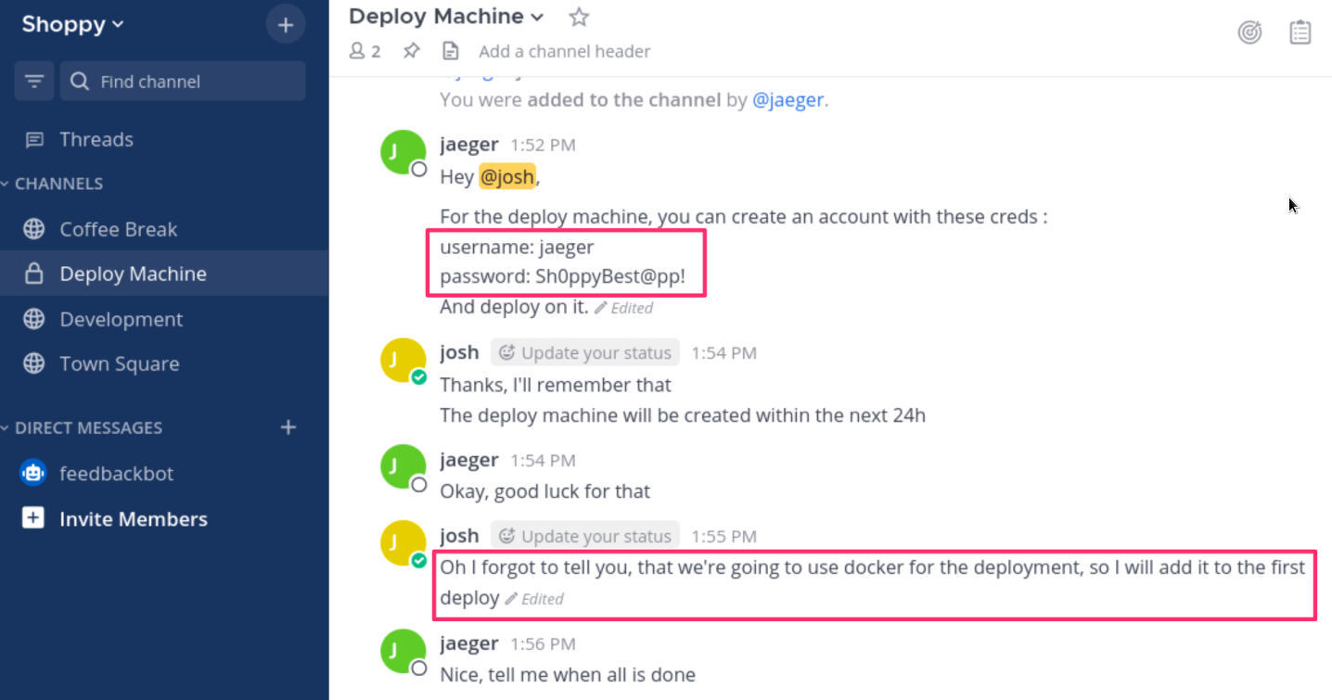Click the plus button beside Shoppy

(x=285, y=25)
